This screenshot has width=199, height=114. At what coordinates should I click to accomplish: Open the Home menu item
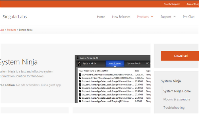[101, 17]
